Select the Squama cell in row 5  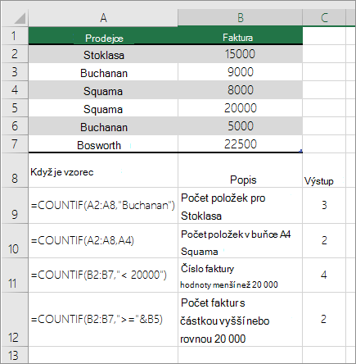(103, 108)
